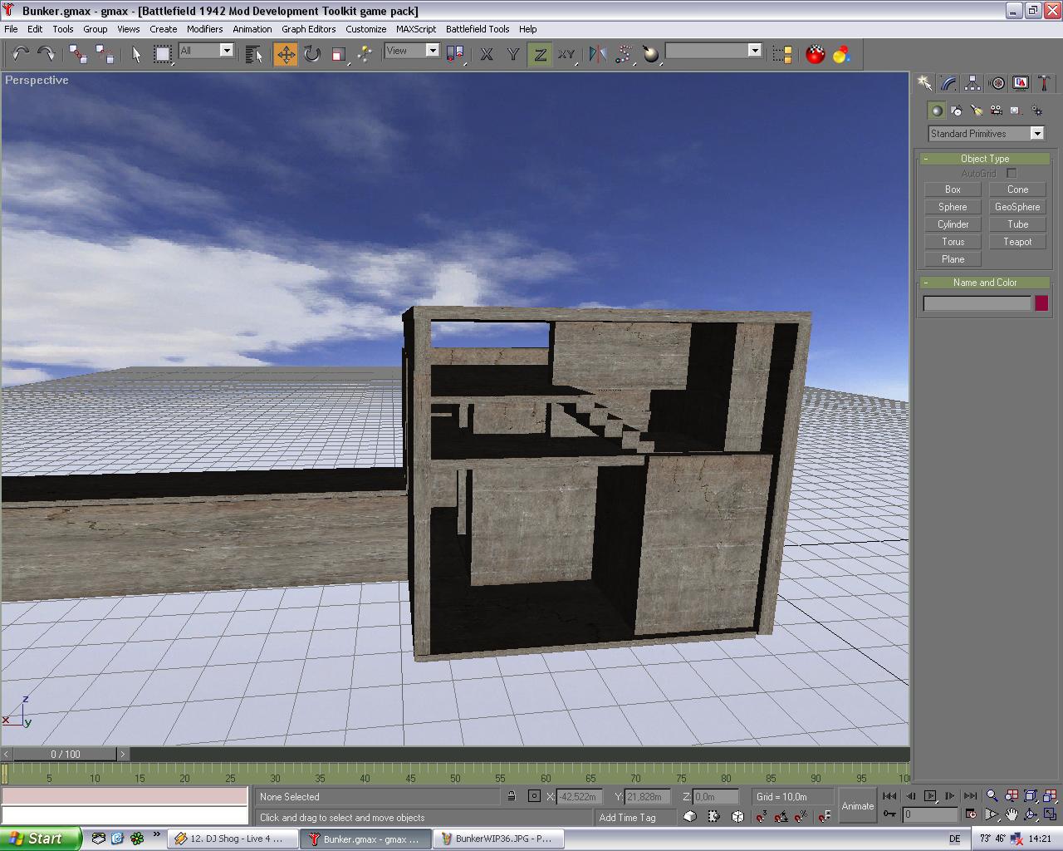This screenshot has width=1063, height=851.
Task: Open the Battlefield Tools menu
Action: pyautogui.click(x=477, y=29)
